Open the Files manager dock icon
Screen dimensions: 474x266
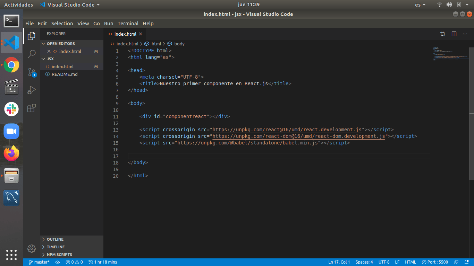point(11,176)
